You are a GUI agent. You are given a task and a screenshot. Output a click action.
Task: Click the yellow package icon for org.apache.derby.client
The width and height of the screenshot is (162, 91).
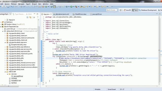click(x=7, y=33)
